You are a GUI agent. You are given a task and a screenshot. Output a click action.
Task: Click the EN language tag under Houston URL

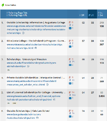[x=9, y=70]
